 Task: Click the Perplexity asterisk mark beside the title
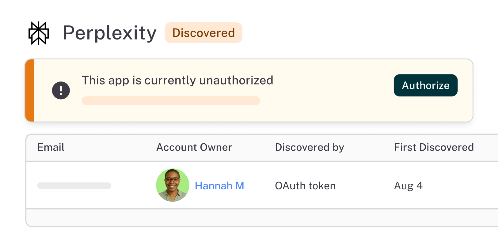(x=38, y=33)
